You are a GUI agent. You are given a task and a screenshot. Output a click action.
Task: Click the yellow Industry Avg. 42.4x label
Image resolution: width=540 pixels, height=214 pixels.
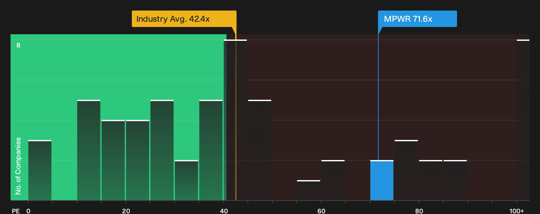(184, 19)
